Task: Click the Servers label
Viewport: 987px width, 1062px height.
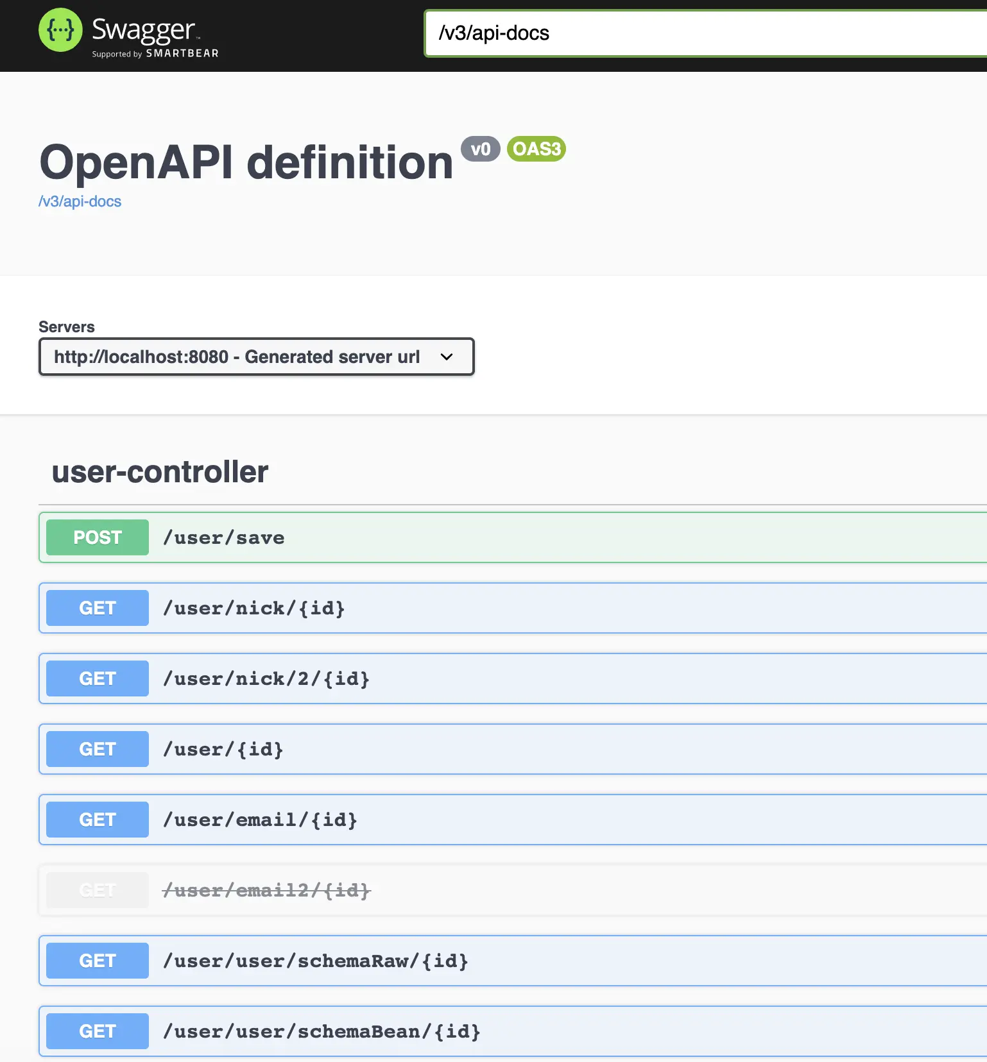Action: point(67,327)
